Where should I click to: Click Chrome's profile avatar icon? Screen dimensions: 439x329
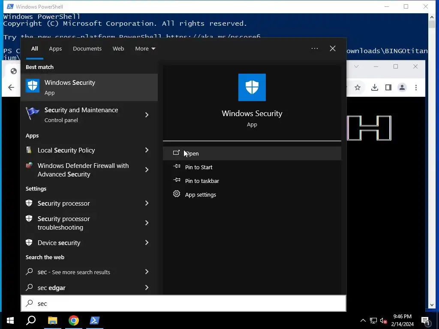coord(402,87)
